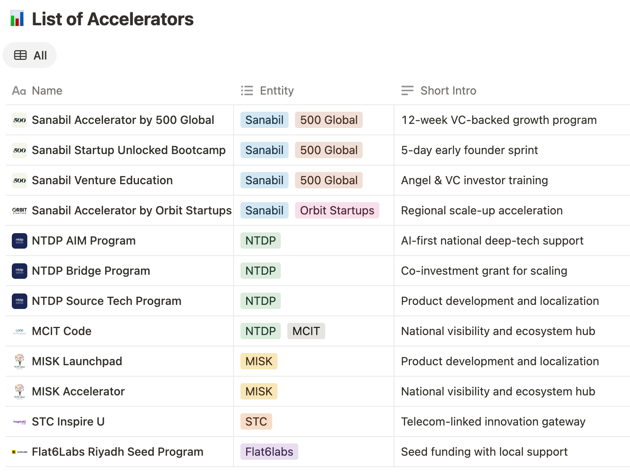Screen dimensions: 630x472
Task: Click the Flat6labs tag
Action: [x=269, y=452]
